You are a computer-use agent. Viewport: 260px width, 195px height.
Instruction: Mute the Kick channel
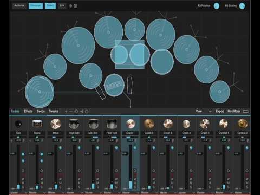[23, 183]
